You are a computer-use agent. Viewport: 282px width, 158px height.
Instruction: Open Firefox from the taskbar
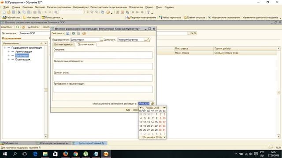66,154
